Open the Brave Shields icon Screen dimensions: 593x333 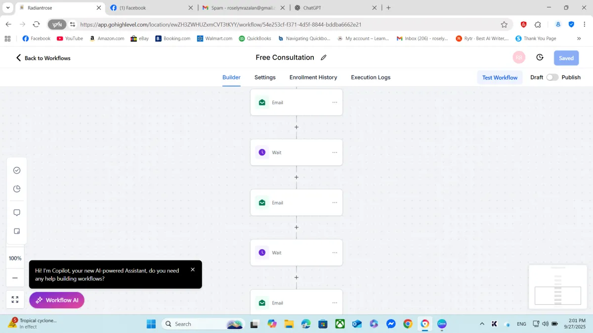click(x=524, y=24)
